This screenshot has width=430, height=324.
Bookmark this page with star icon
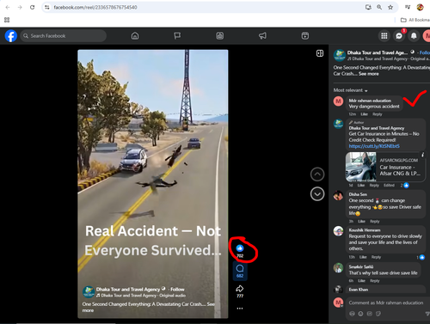coord(390,7)
